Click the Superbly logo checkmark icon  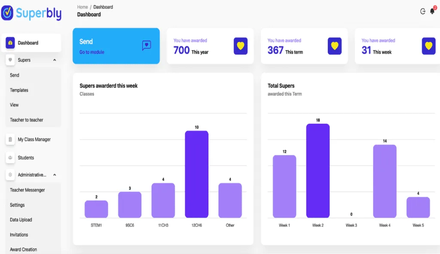click(7, 12)
